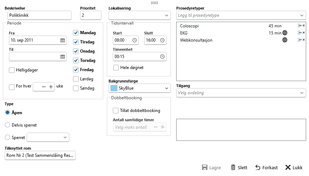The image size is (309, 176).
Task: Click the clock icon in Slutt time
Action: 163,40
